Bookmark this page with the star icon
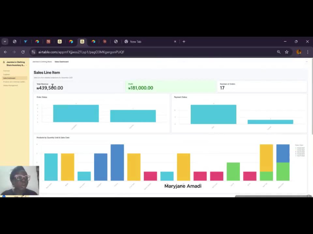The height and width of the screenshot is (234, 313). [287, 52]
